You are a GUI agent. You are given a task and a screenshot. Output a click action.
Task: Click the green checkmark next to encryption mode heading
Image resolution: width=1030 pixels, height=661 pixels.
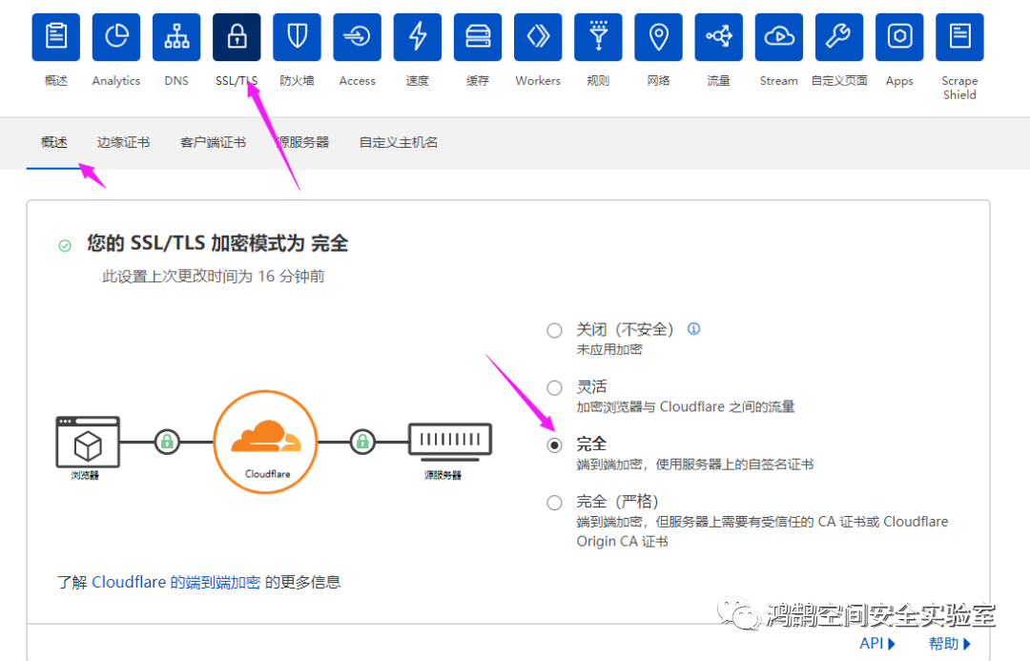tap(65, 246)
